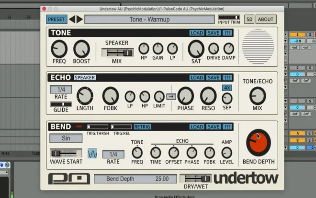Click the next preset arrow
The width and height of the screenshot is (316, 198).
click(79, 19)
